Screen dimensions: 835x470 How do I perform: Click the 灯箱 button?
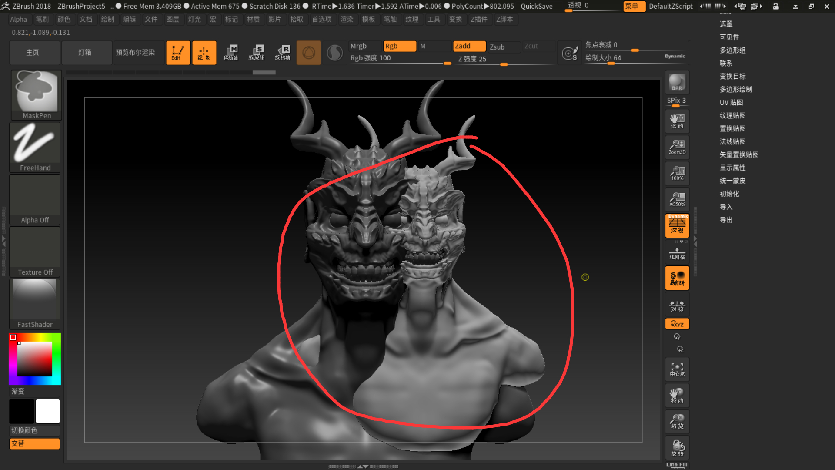pos(85,53)
